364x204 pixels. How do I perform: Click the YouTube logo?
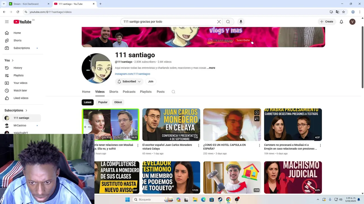(x=22, y=22)
